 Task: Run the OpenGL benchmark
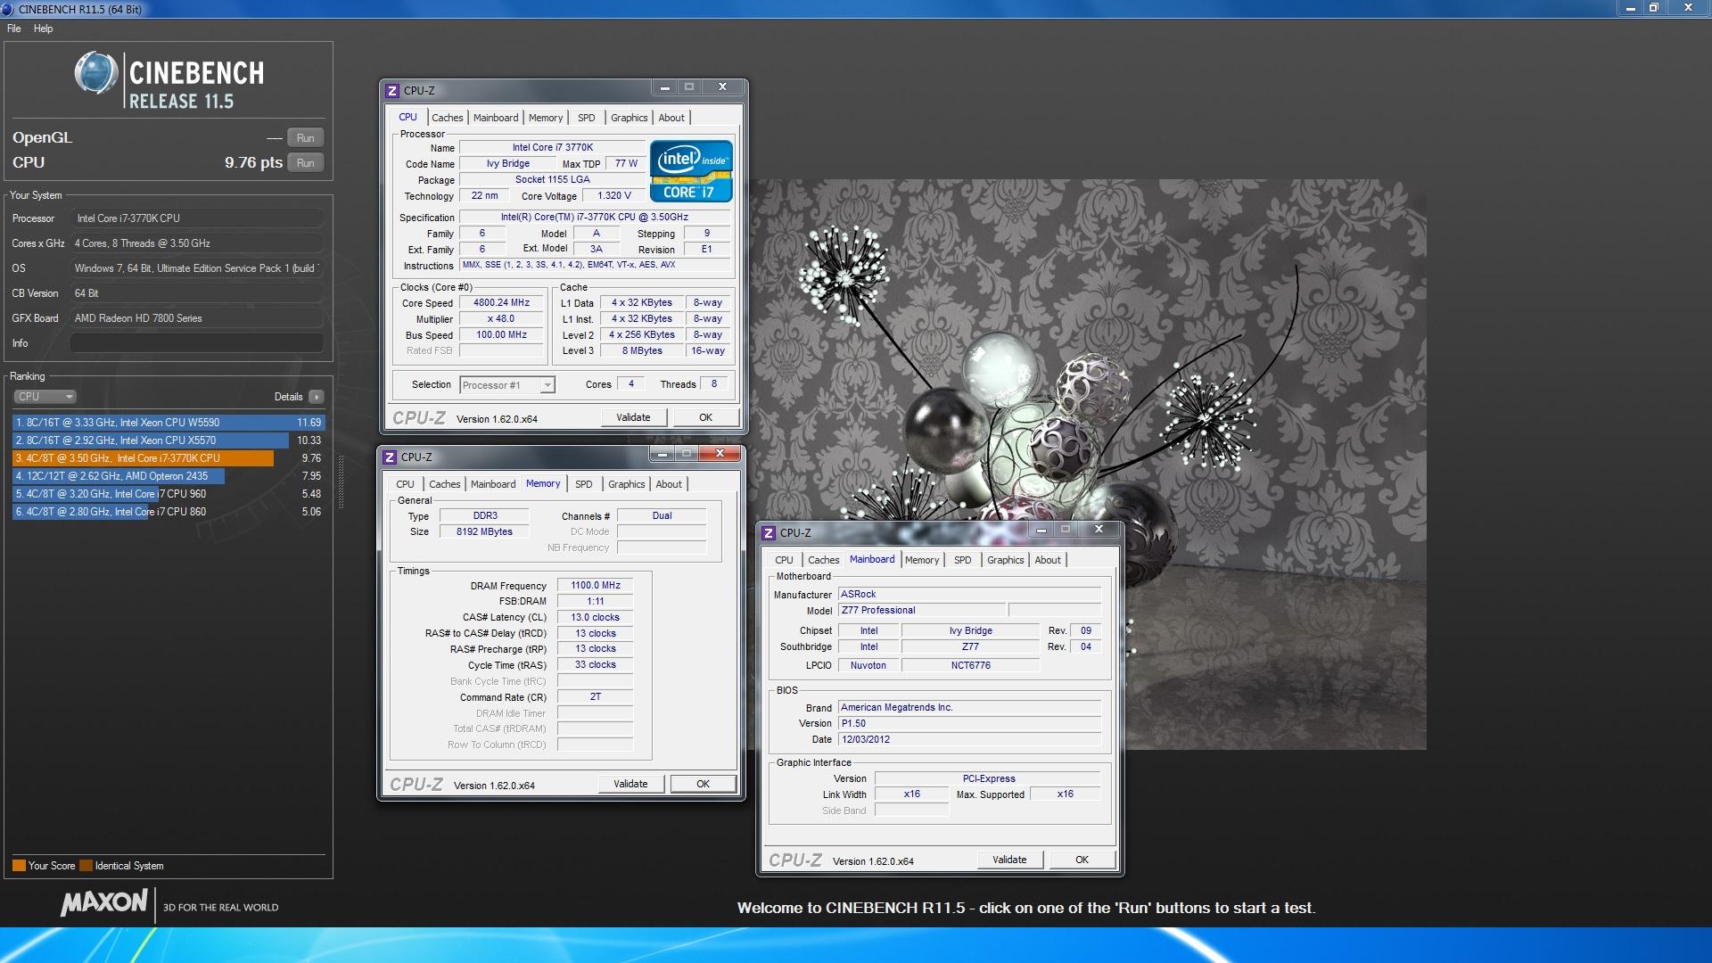click(306, 138)
